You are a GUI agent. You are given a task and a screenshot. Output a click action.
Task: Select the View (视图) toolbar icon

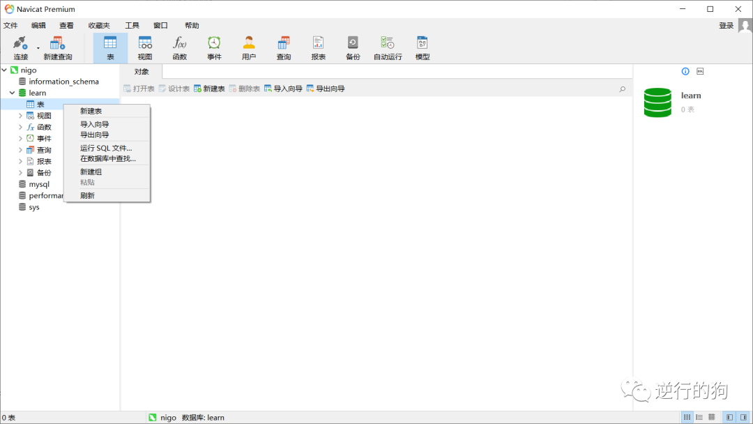pos(145,48)
